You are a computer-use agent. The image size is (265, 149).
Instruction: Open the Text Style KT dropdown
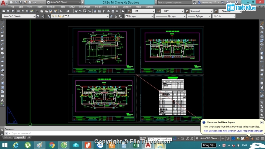coord(143,11)
